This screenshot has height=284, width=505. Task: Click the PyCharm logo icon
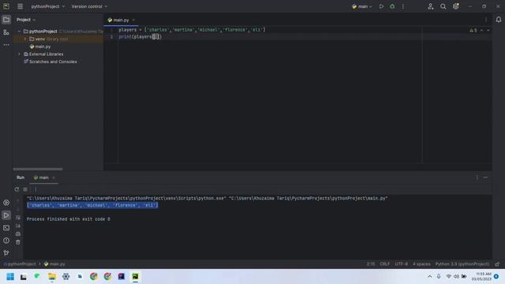tap(6, 6)
